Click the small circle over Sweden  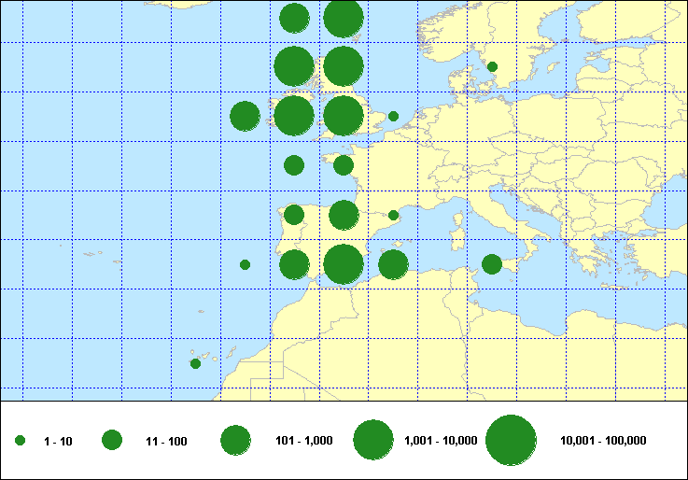coord(492,66)
